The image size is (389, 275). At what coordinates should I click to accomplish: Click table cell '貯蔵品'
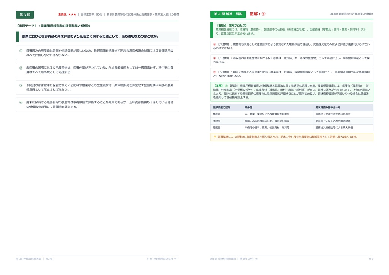pyautogui.click(x=217, y=128)
